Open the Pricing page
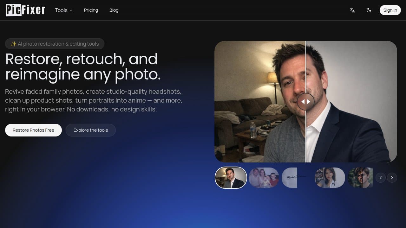This screenshot has height=228, width=406. [x=91, y=10]
